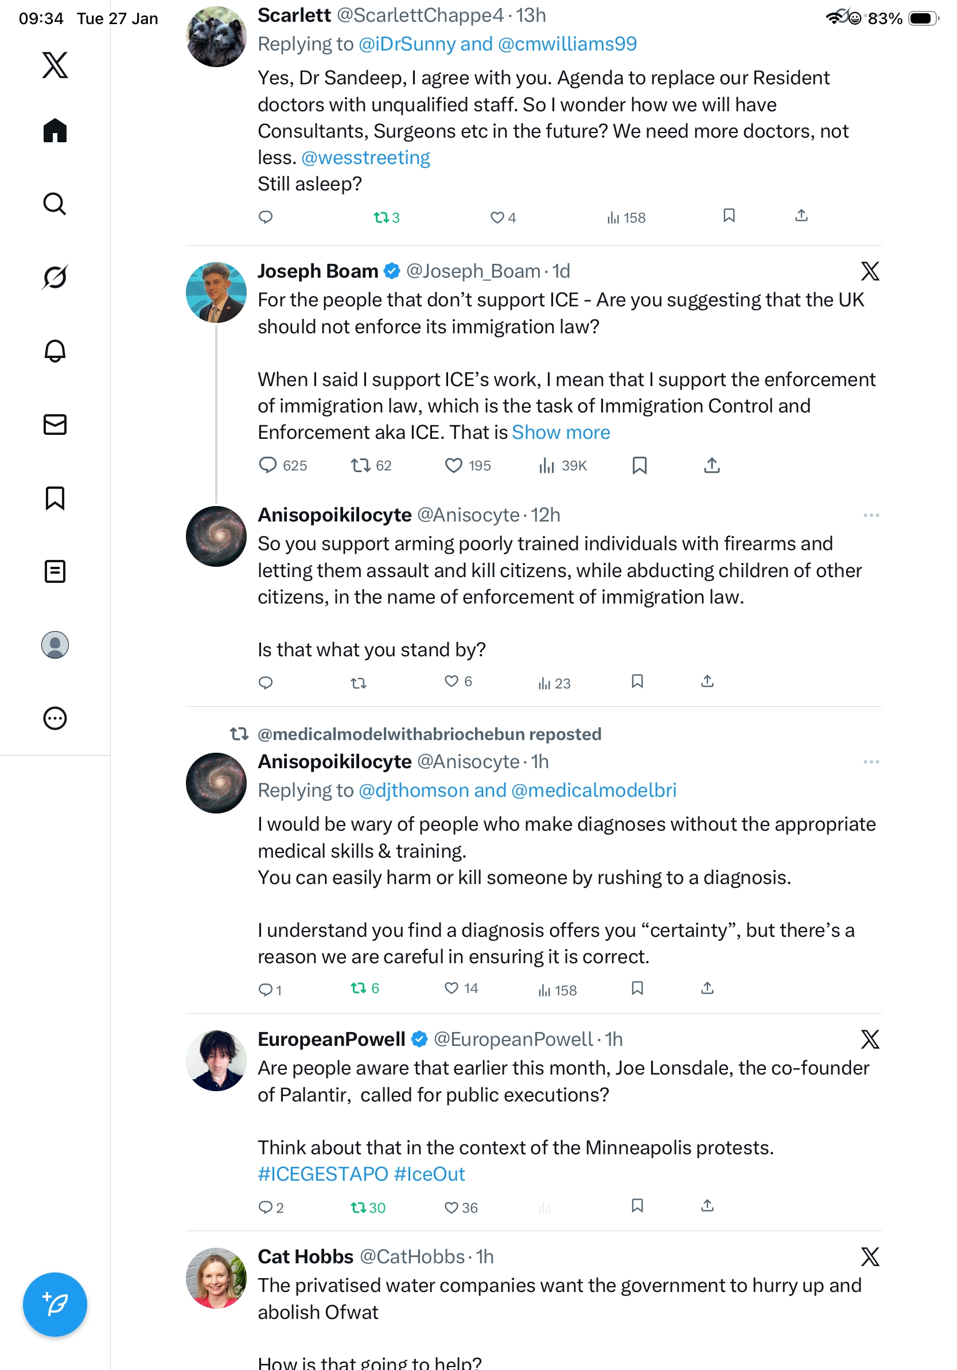Open Bookmarks in the sidebar
The height and width of the screenshot is (1370, 957).
tap(55, 497)
